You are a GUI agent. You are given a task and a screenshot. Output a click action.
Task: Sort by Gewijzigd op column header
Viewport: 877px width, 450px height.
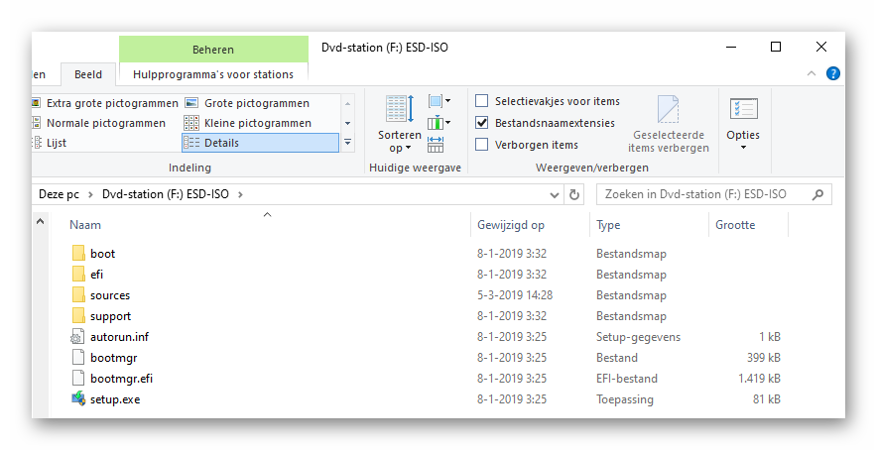510,225
